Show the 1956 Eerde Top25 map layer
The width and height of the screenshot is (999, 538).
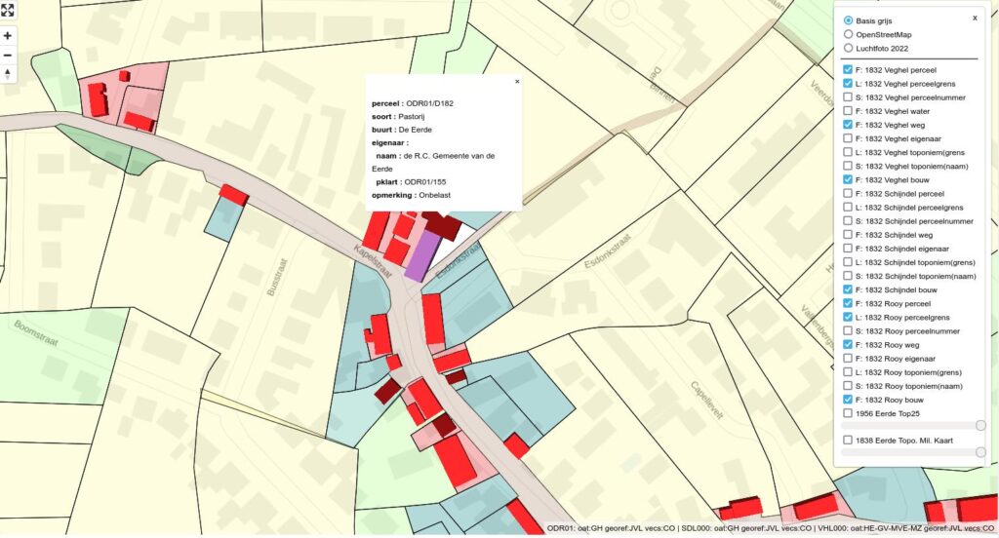[848, 413]
